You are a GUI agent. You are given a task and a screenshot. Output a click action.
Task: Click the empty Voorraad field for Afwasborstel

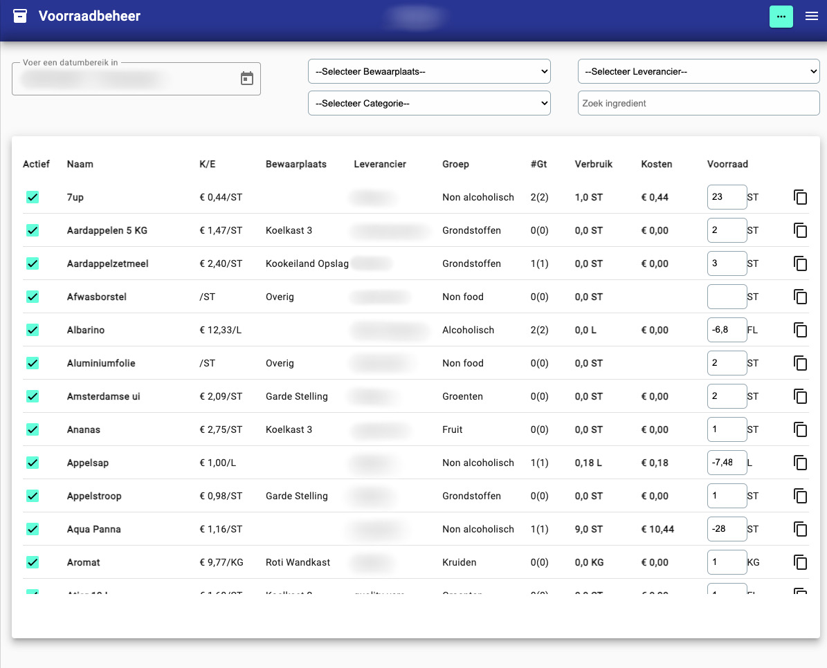(x=727, y=297)
